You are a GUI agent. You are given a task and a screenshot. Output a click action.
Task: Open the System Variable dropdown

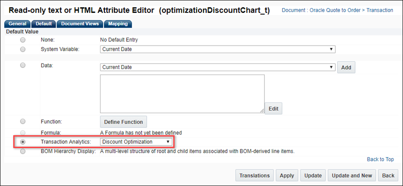217,49
